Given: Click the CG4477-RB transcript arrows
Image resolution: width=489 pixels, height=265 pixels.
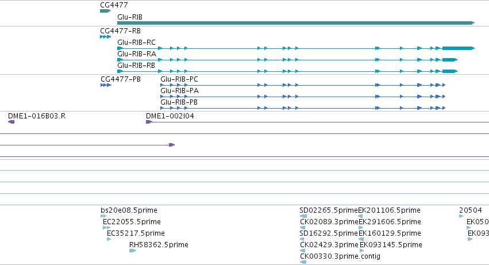Looking at the screenshot, I should [105, 37].
